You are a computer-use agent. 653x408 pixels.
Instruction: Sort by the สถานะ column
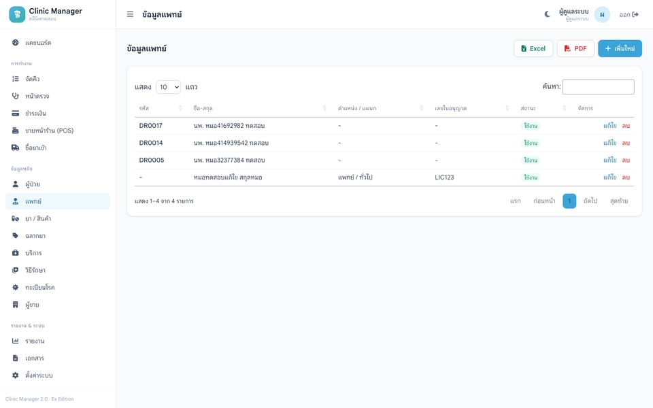pyautogui.click(x=543, y=108)
